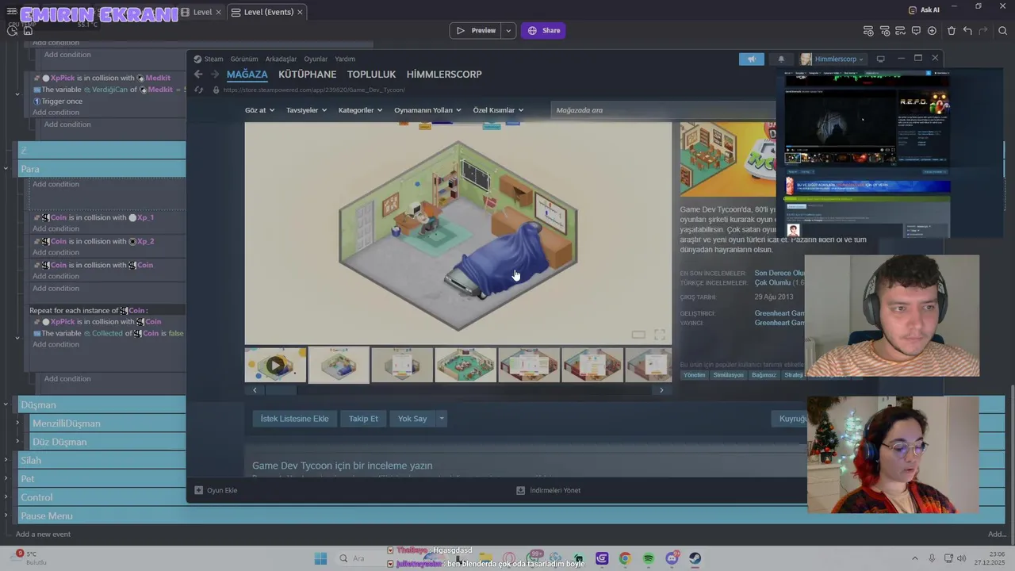The width and height of the screenshot is (1015, 571).
Task: Focus the Mağazada ara search field
Action: point(662,110)
